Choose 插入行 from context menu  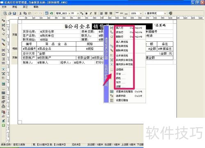pyautogui.click(x=119, y=28)
